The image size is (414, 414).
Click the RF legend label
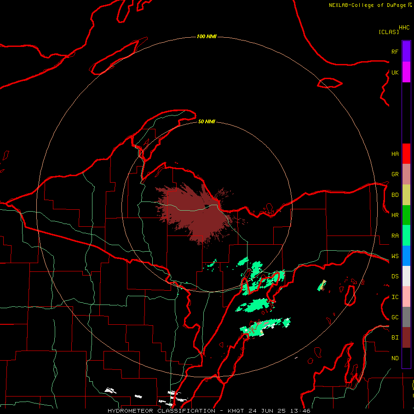(395, 52)
